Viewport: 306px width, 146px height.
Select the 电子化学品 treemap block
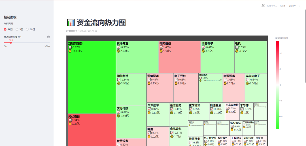click(210, 141)
